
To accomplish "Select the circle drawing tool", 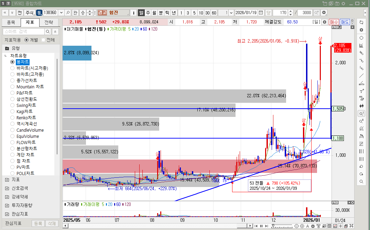I will 361,38.
